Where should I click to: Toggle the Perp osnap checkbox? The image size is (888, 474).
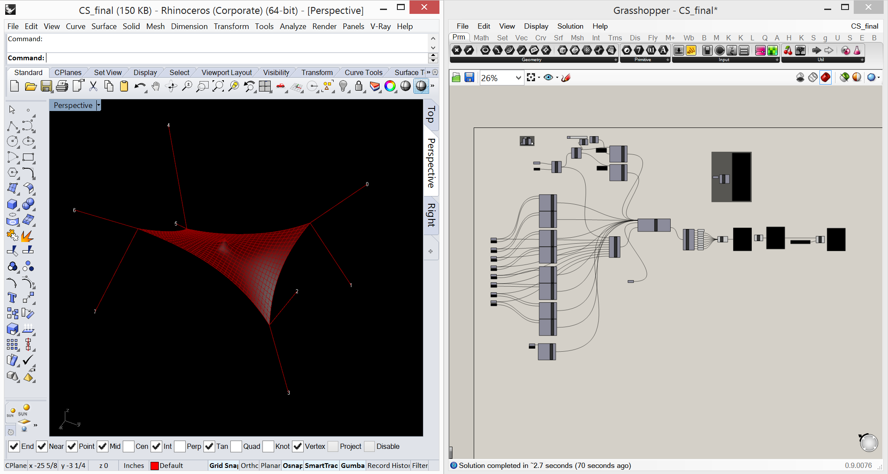pyautogui.click(x=180, y=446)
